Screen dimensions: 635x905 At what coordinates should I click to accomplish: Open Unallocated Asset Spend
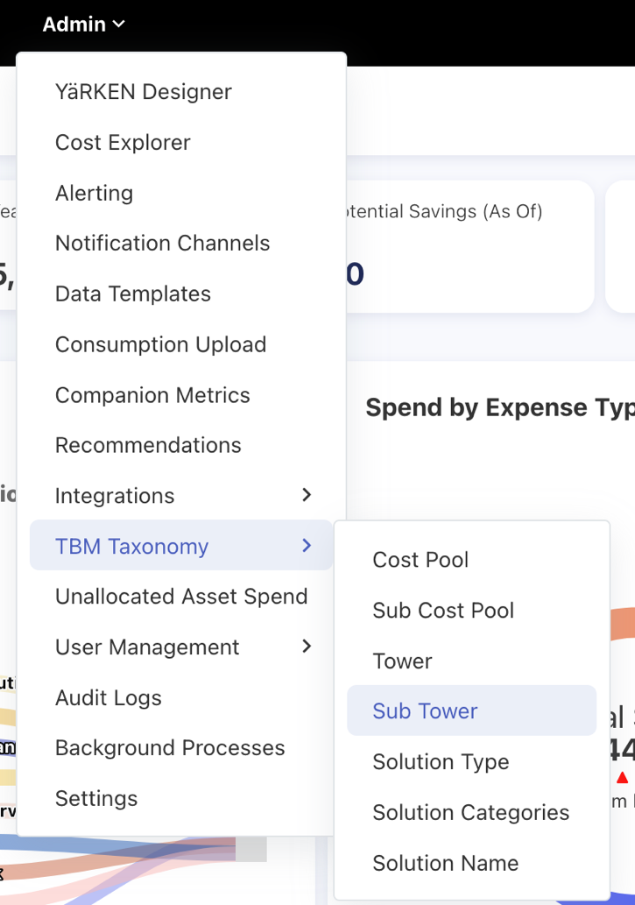click(181, 597)
